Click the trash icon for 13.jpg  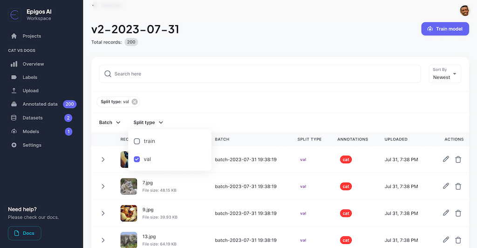click(x=458, y=240)
